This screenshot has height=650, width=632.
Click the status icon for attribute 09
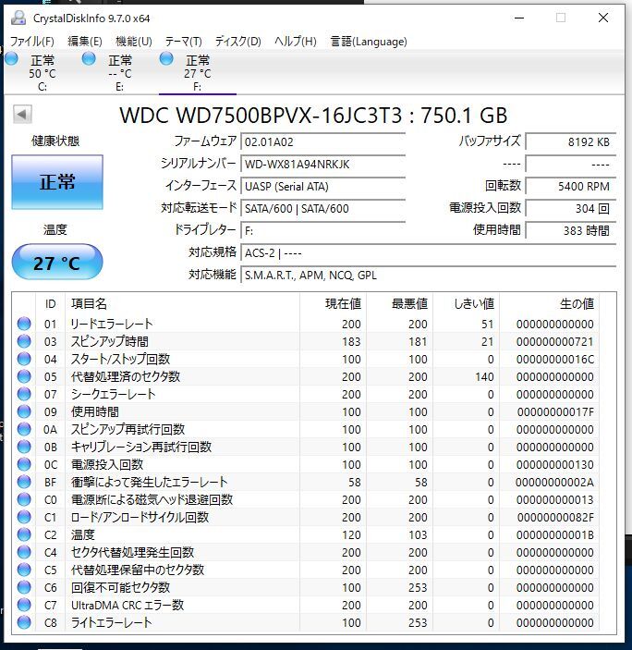click(x=24, y=411)
